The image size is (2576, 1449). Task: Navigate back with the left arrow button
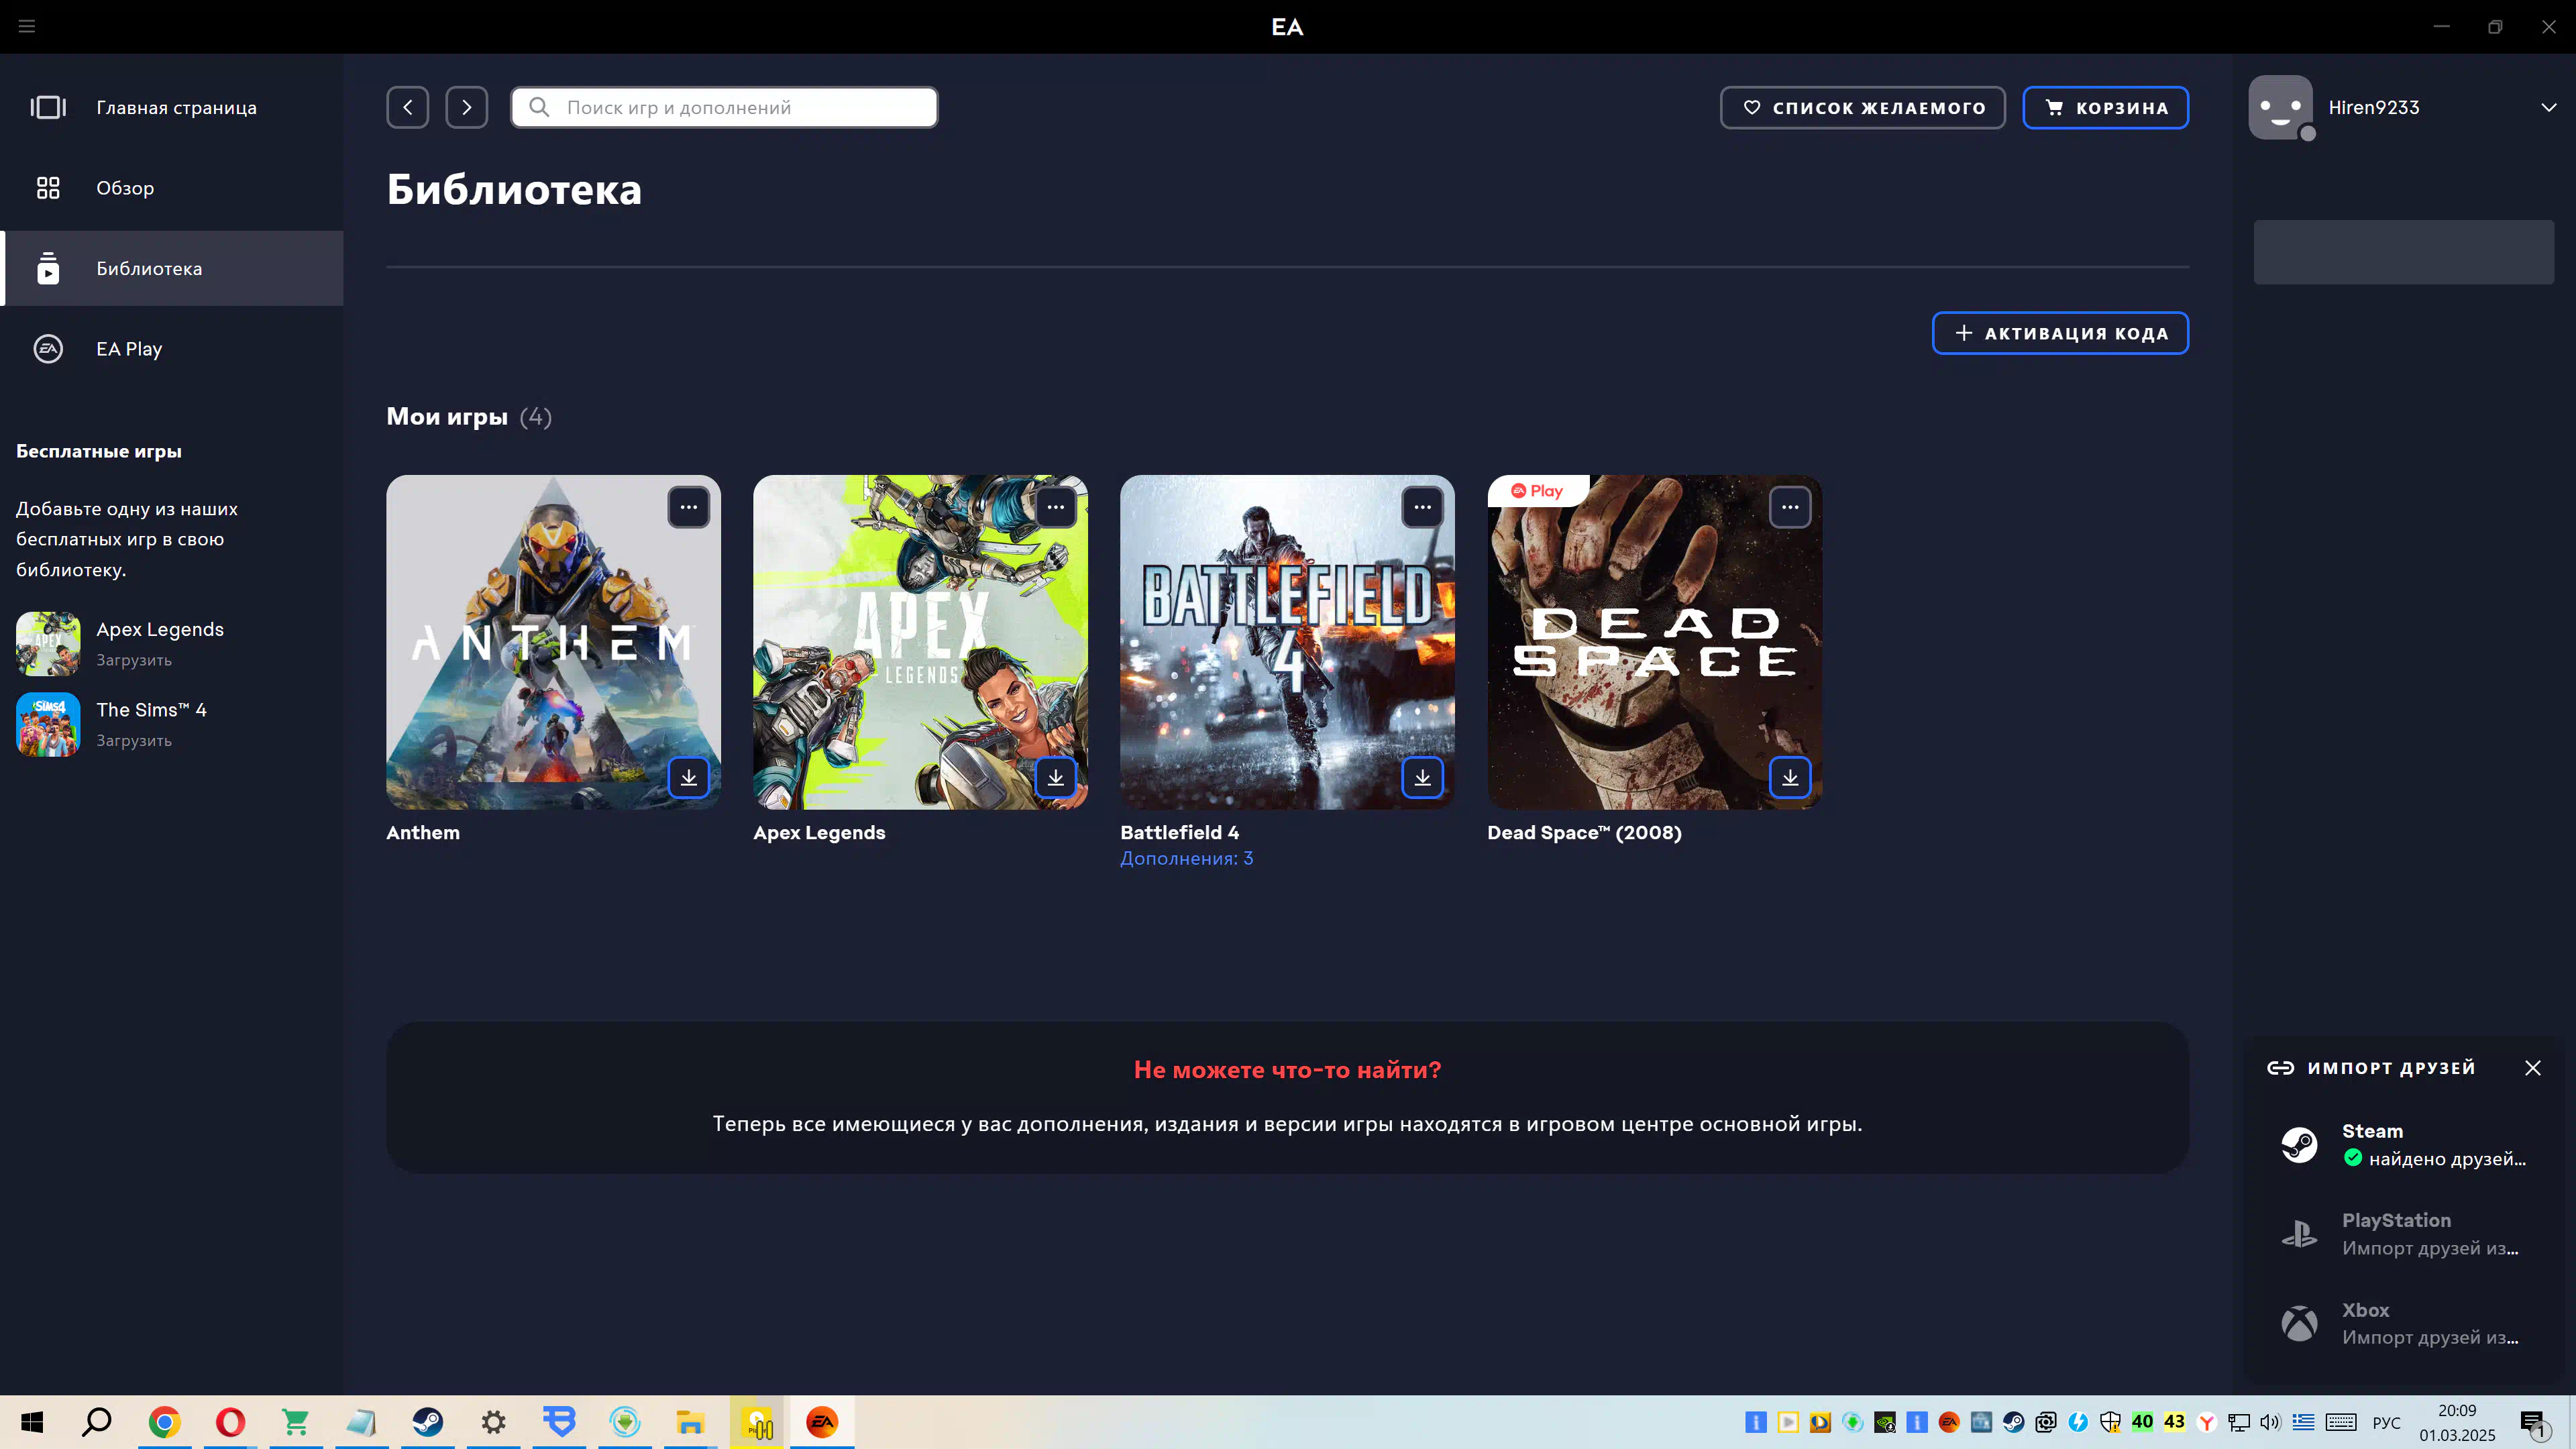pos(408,107)
